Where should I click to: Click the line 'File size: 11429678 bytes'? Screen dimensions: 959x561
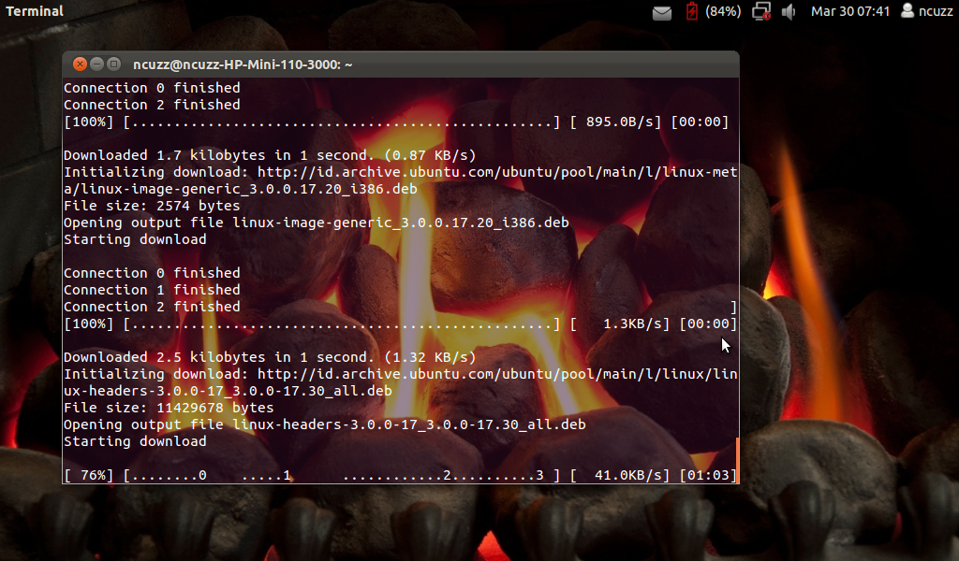pos(169,408)
